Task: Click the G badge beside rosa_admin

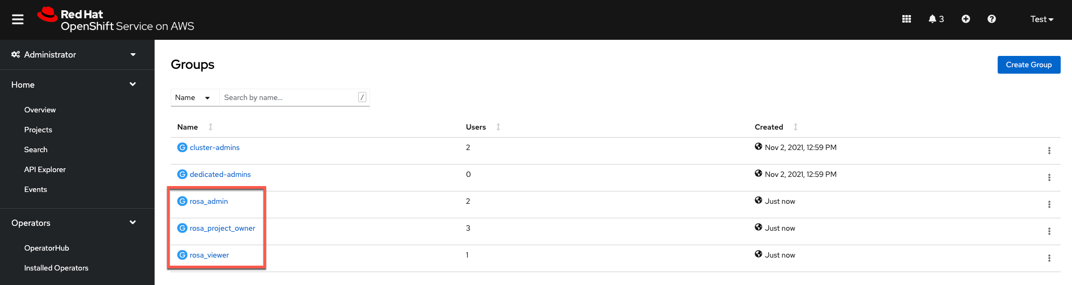Action: click(182, 201)
